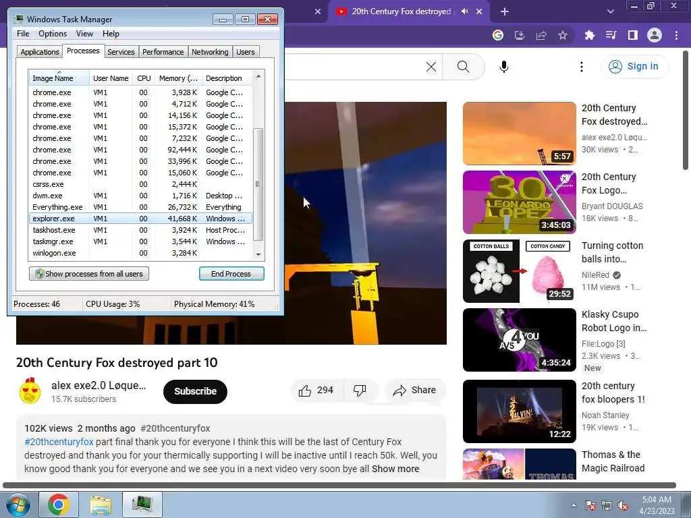Switch to the Networking tab
Screen dimensions: 691x518
point(211,52)
